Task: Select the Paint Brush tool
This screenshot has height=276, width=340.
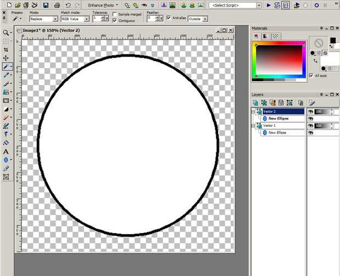Action: [6, 83]
